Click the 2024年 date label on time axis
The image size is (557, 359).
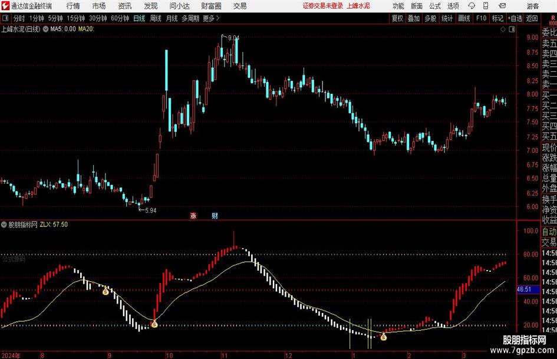11,355
